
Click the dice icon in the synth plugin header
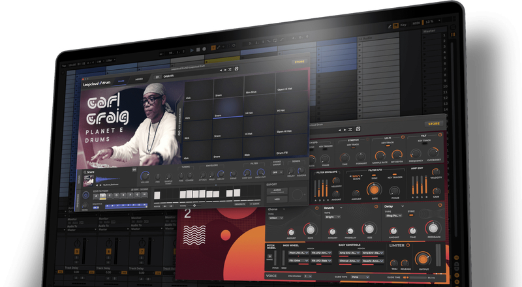[358, 129]
